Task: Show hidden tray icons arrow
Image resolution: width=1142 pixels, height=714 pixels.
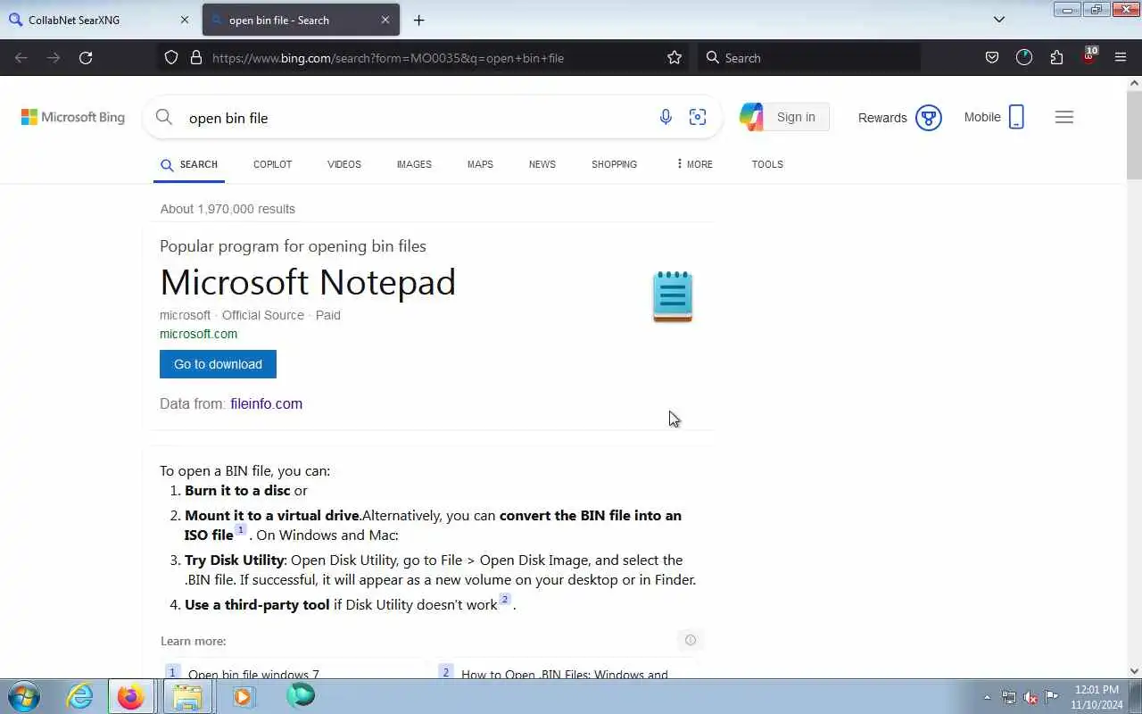Action: coord(987,697)
